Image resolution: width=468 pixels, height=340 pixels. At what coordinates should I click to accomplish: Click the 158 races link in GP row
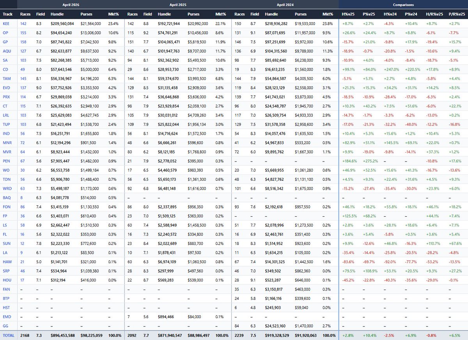[23, 42]
